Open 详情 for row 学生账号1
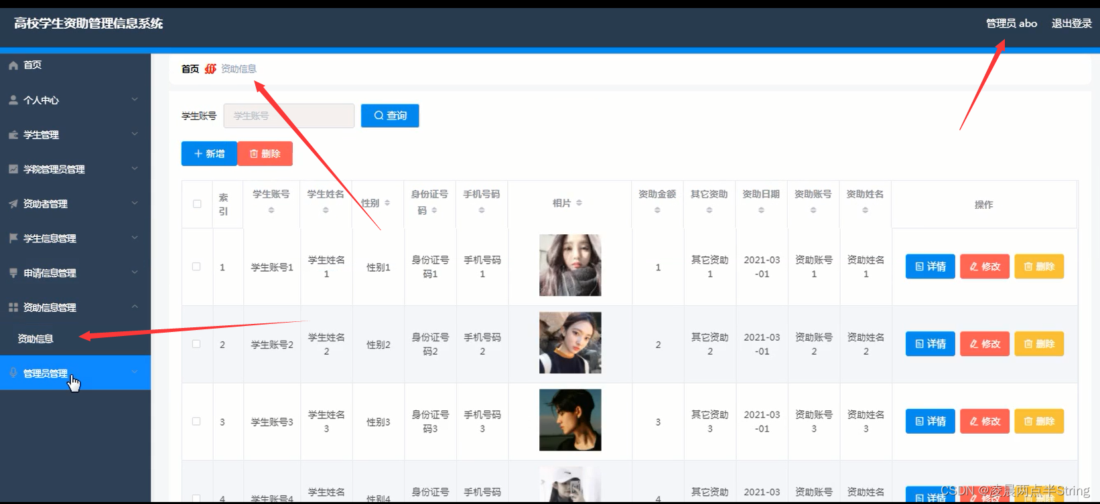The image size is (1100, 504). click(x=930, y=266)
